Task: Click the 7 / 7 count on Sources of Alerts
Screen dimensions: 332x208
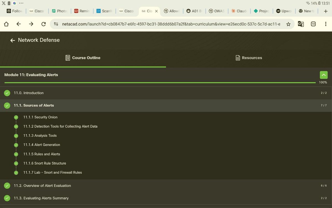Action: (324, 105)
